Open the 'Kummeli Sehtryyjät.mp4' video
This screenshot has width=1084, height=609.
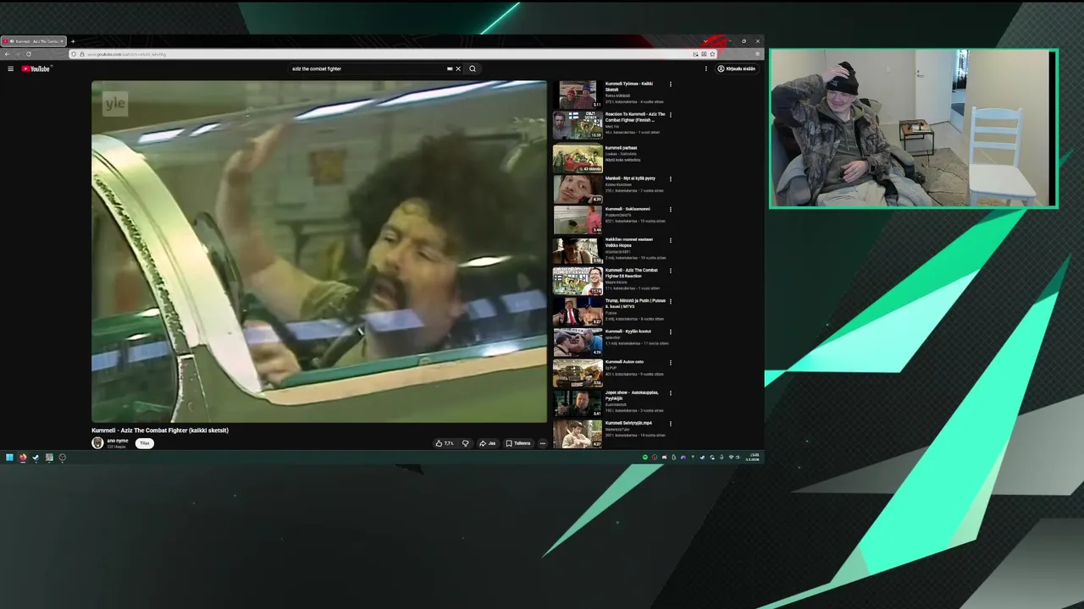point(628,423)
